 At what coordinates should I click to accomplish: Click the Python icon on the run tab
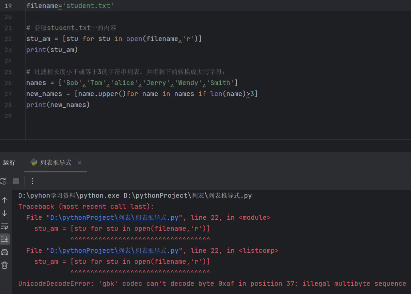pos(34,163)
